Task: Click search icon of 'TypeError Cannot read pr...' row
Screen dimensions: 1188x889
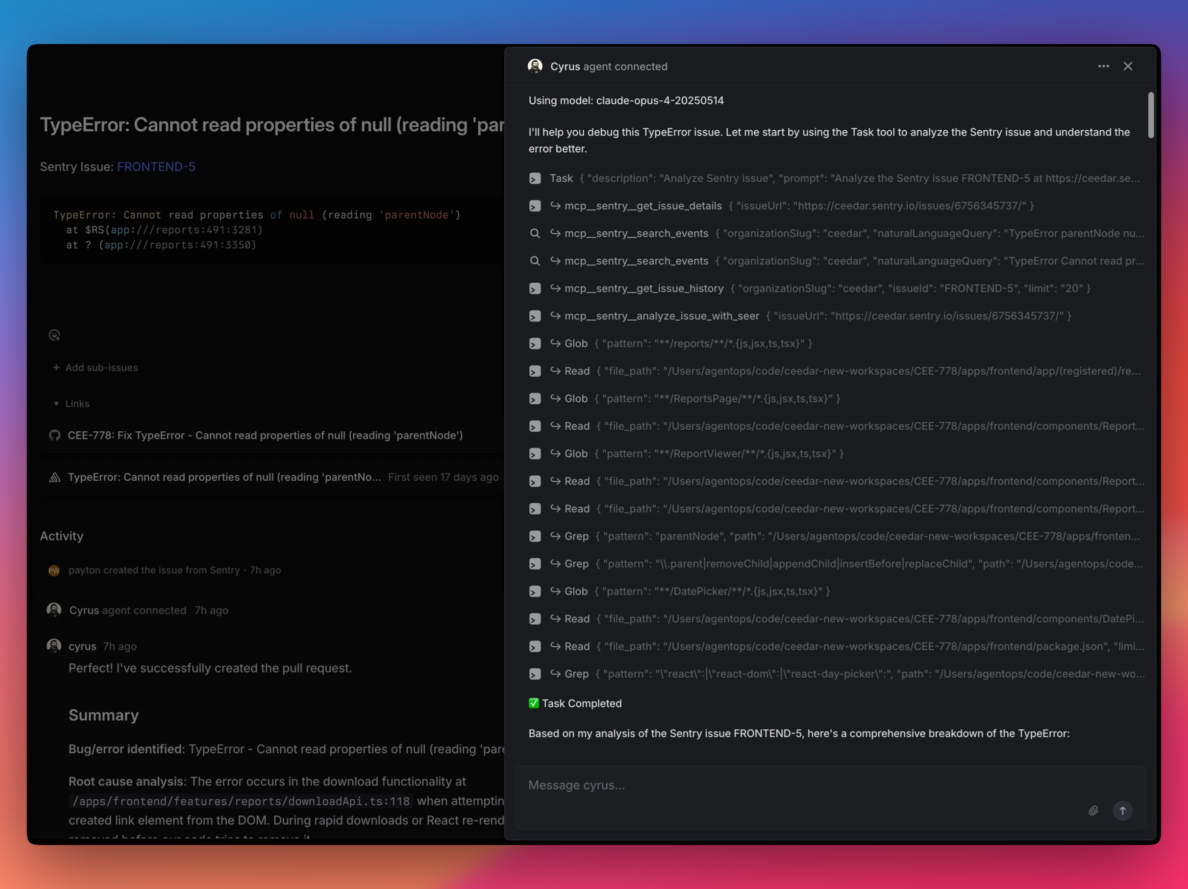Action: click(535, 261)
